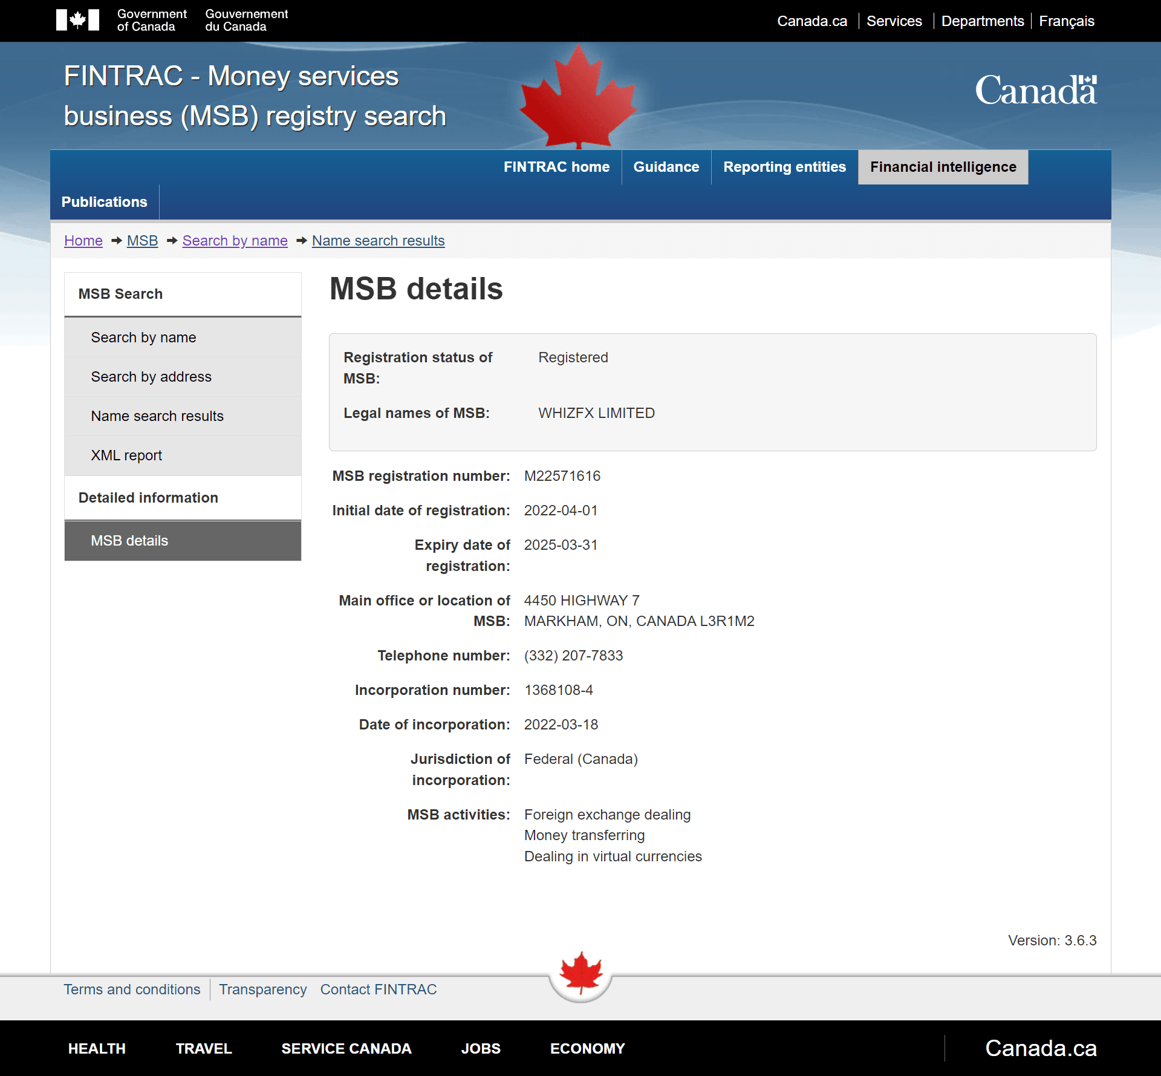The width and height of the screenshot is (1161, 1076).
Task: Open the Canada.ca link in top bar
Action: pyautogui.click(x=812, y=21)
